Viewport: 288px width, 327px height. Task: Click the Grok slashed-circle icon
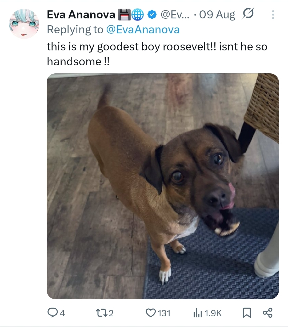point(248,13)
